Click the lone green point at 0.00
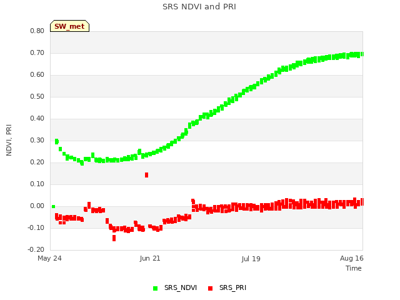Image resolution: width=400 pixels, height=300 pixels. point(53,207)
